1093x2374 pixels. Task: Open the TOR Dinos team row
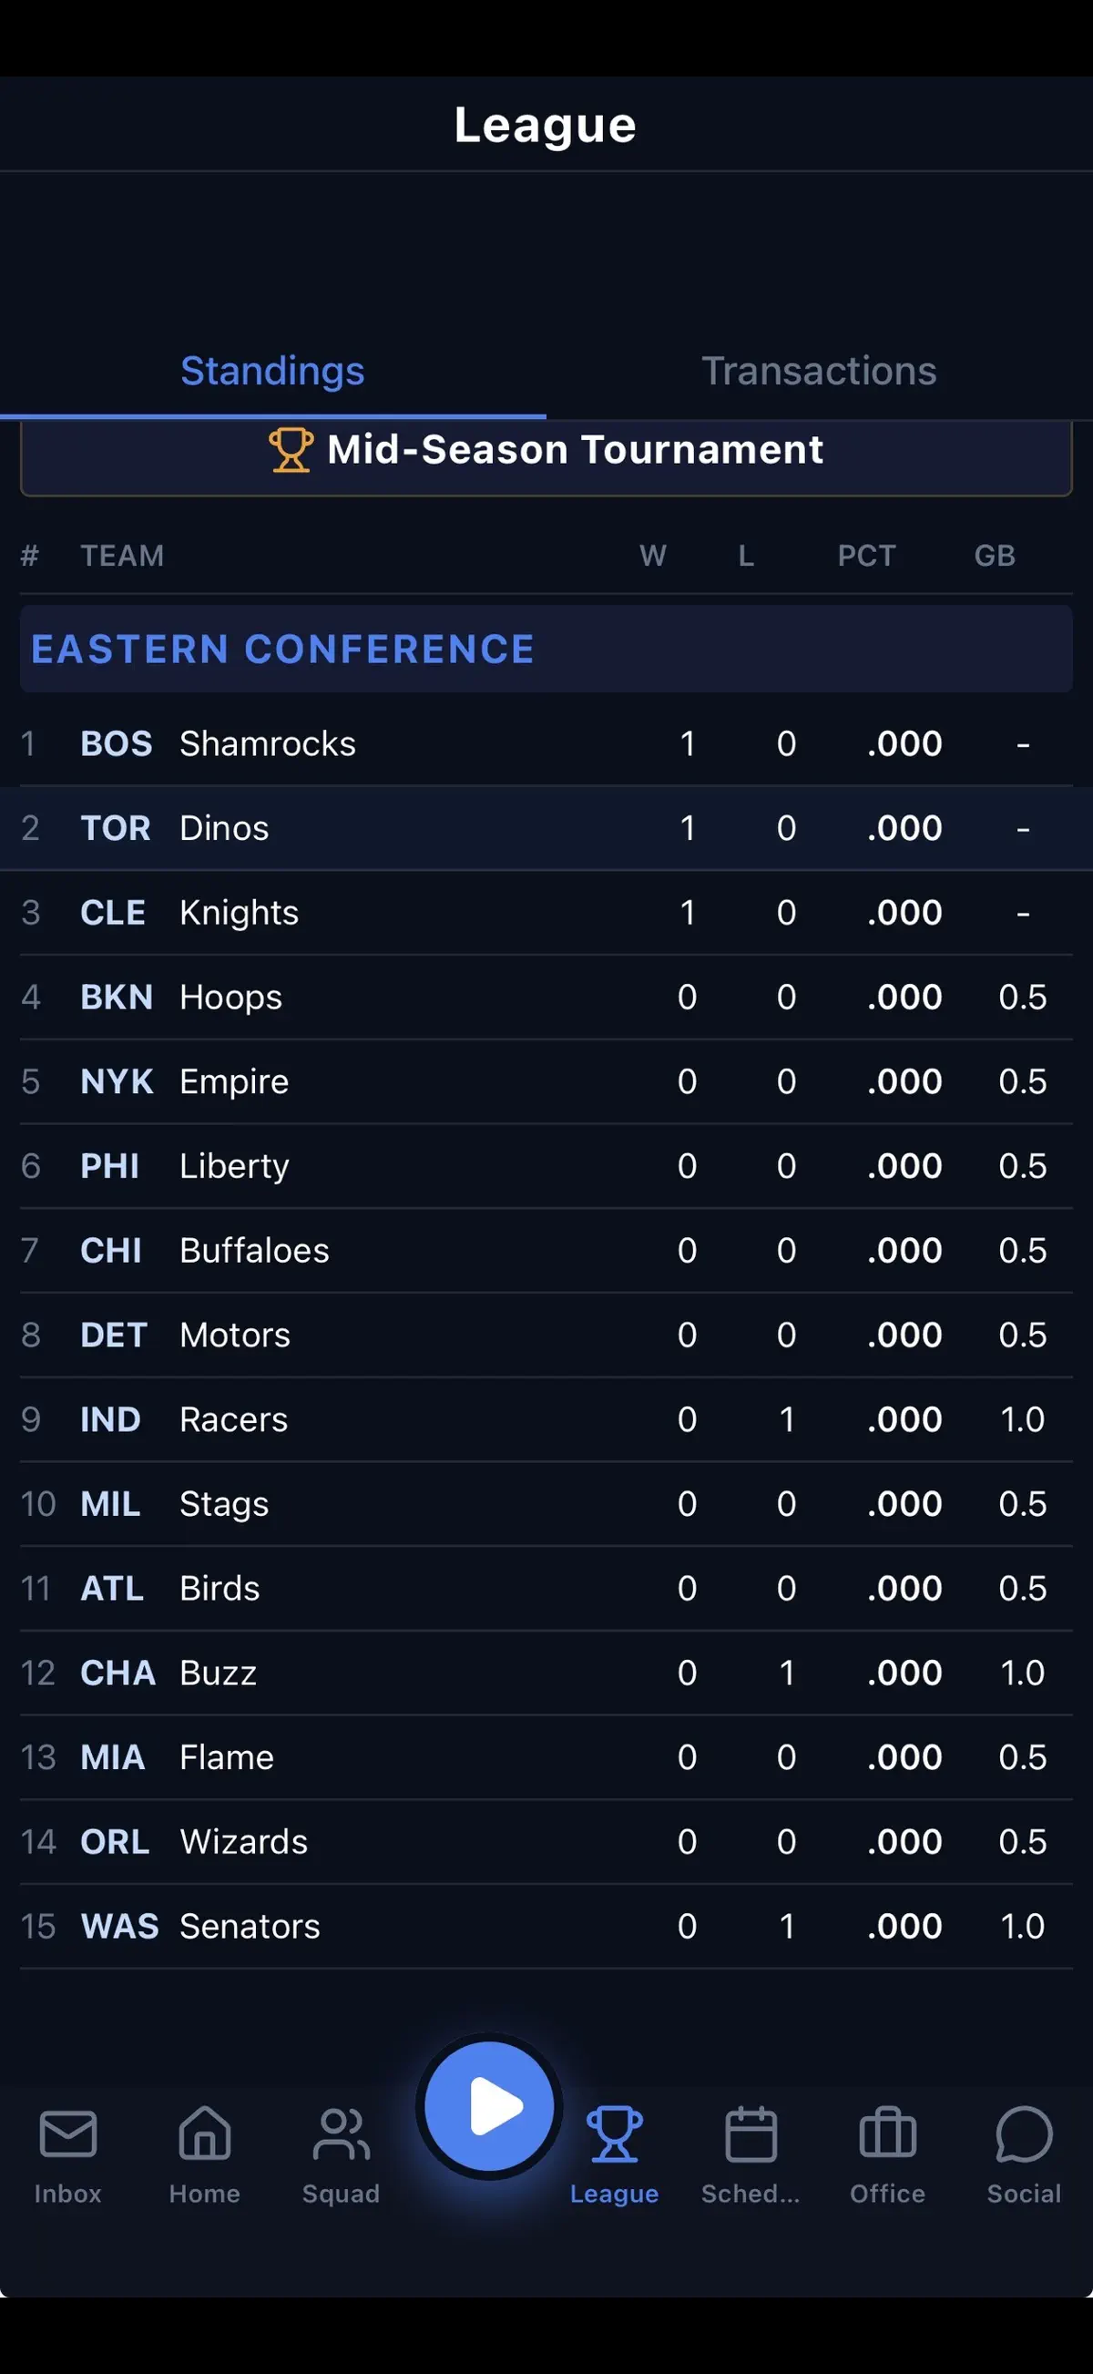pos(546,828)
